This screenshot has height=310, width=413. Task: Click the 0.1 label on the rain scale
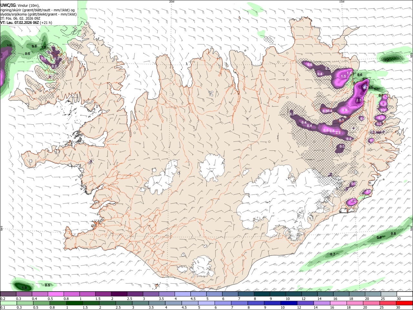point(3,308)
